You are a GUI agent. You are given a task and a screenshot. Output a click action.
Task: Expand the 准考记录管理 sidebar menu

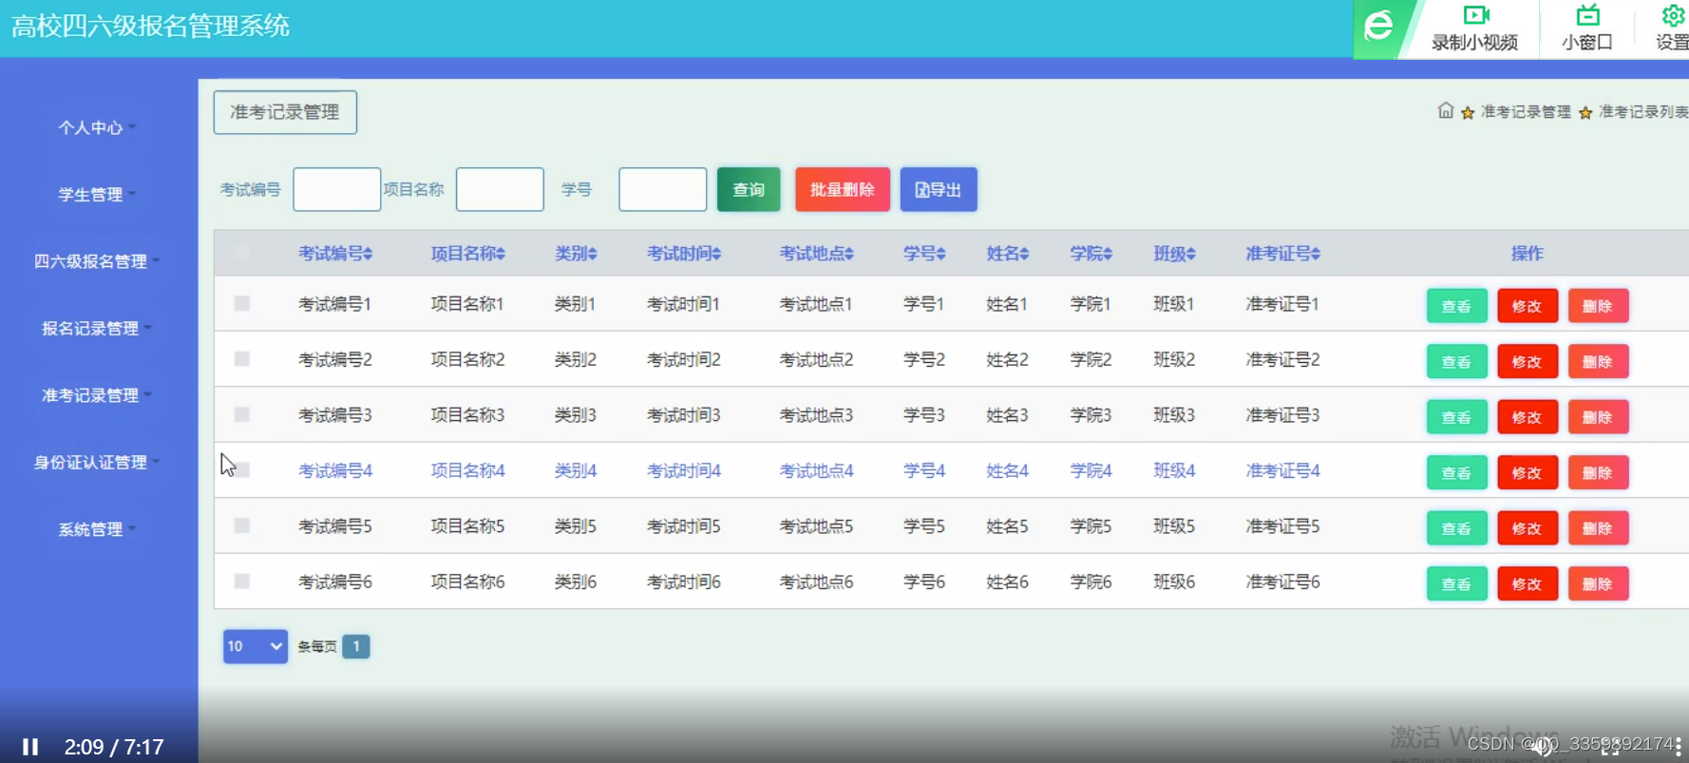coord(97,395)
